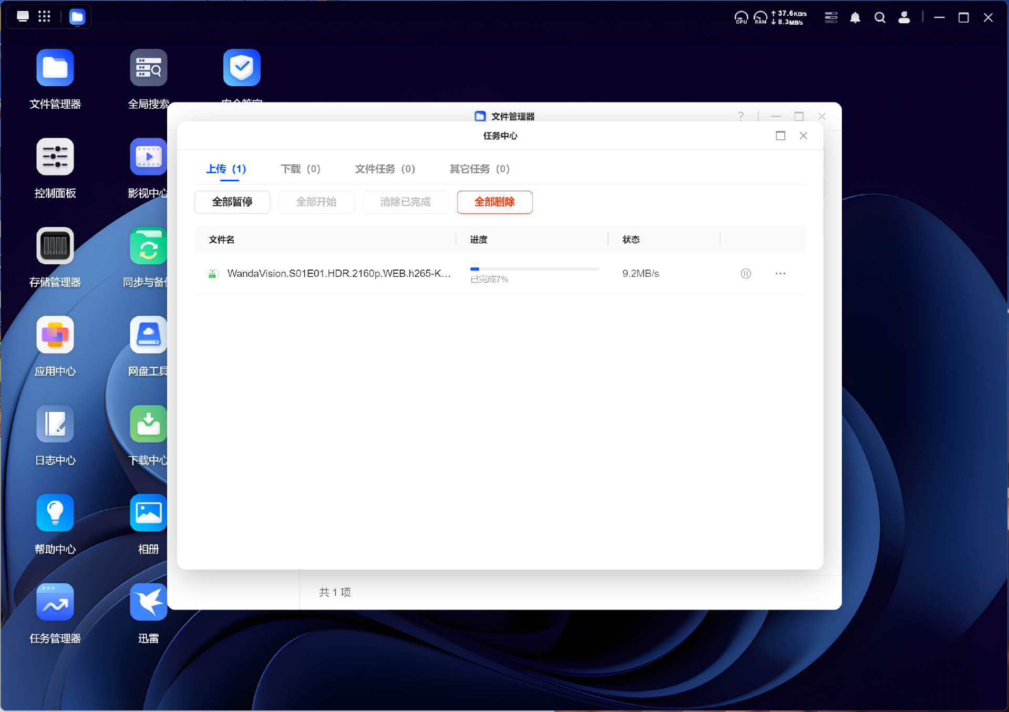1009x712 pixels.
Task: Open the 任务管理器 desktop icon
Action: (55, 602)
